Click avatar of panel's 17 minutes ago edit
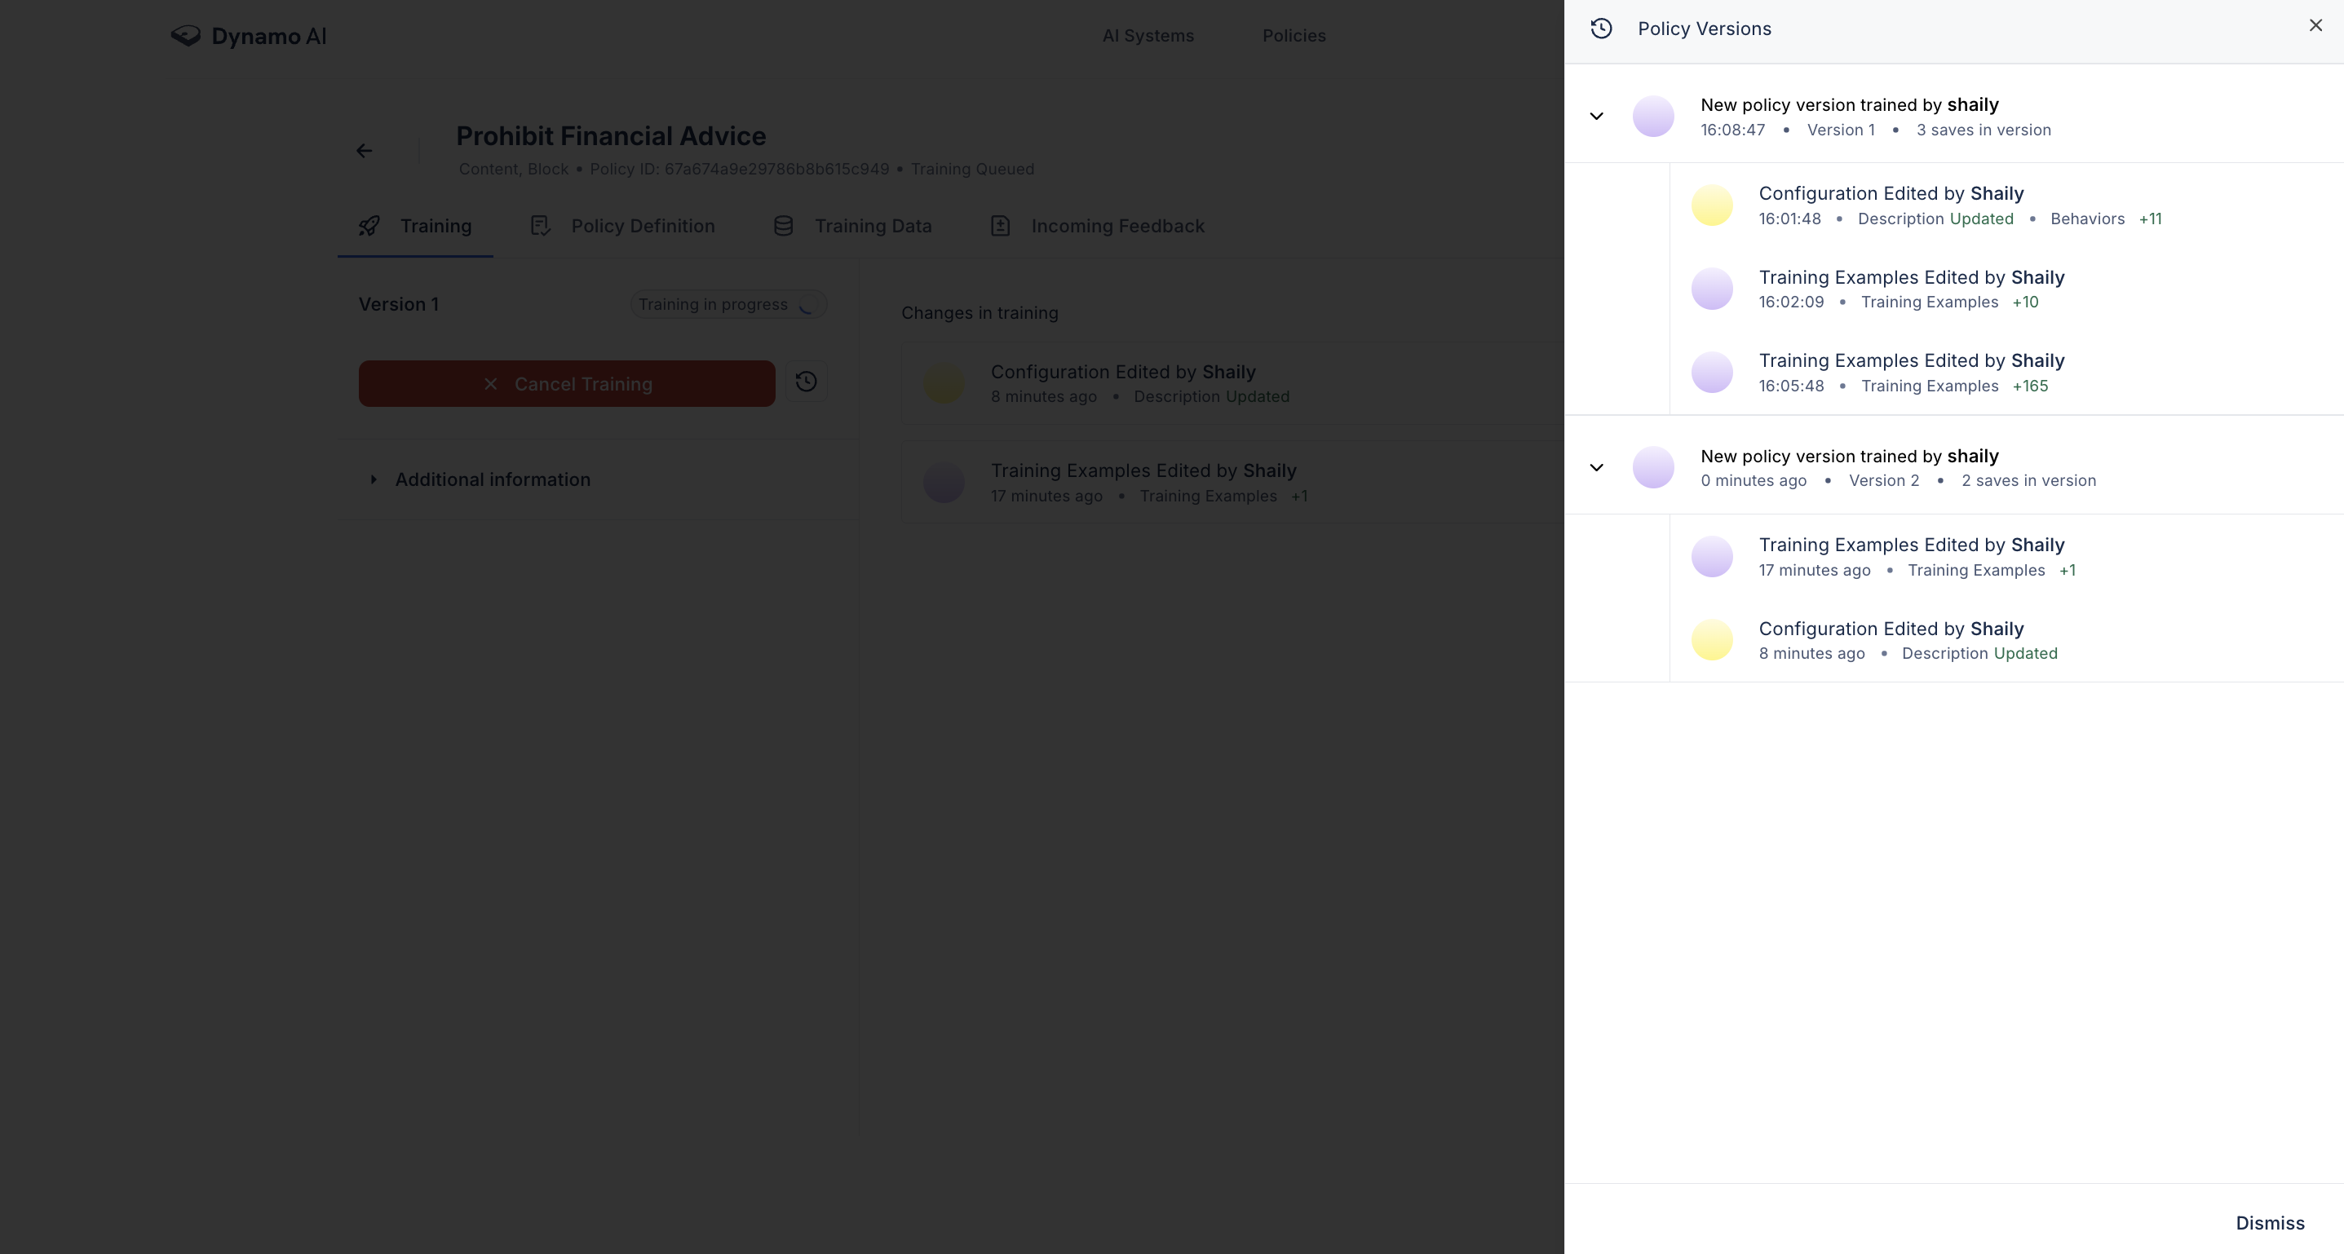 coord(1712,557)
